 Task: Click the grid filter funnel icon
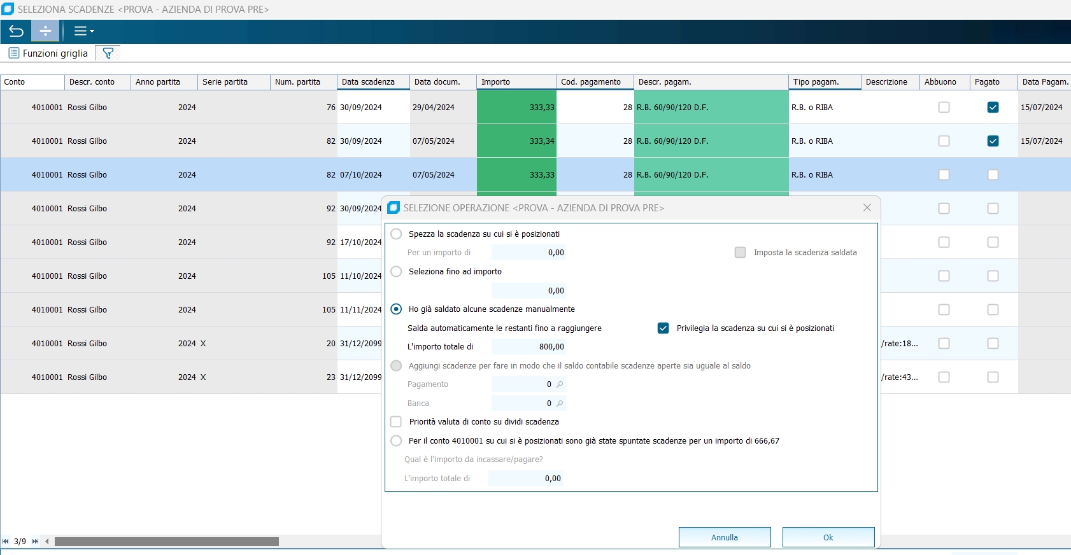[x=108, y=53]
